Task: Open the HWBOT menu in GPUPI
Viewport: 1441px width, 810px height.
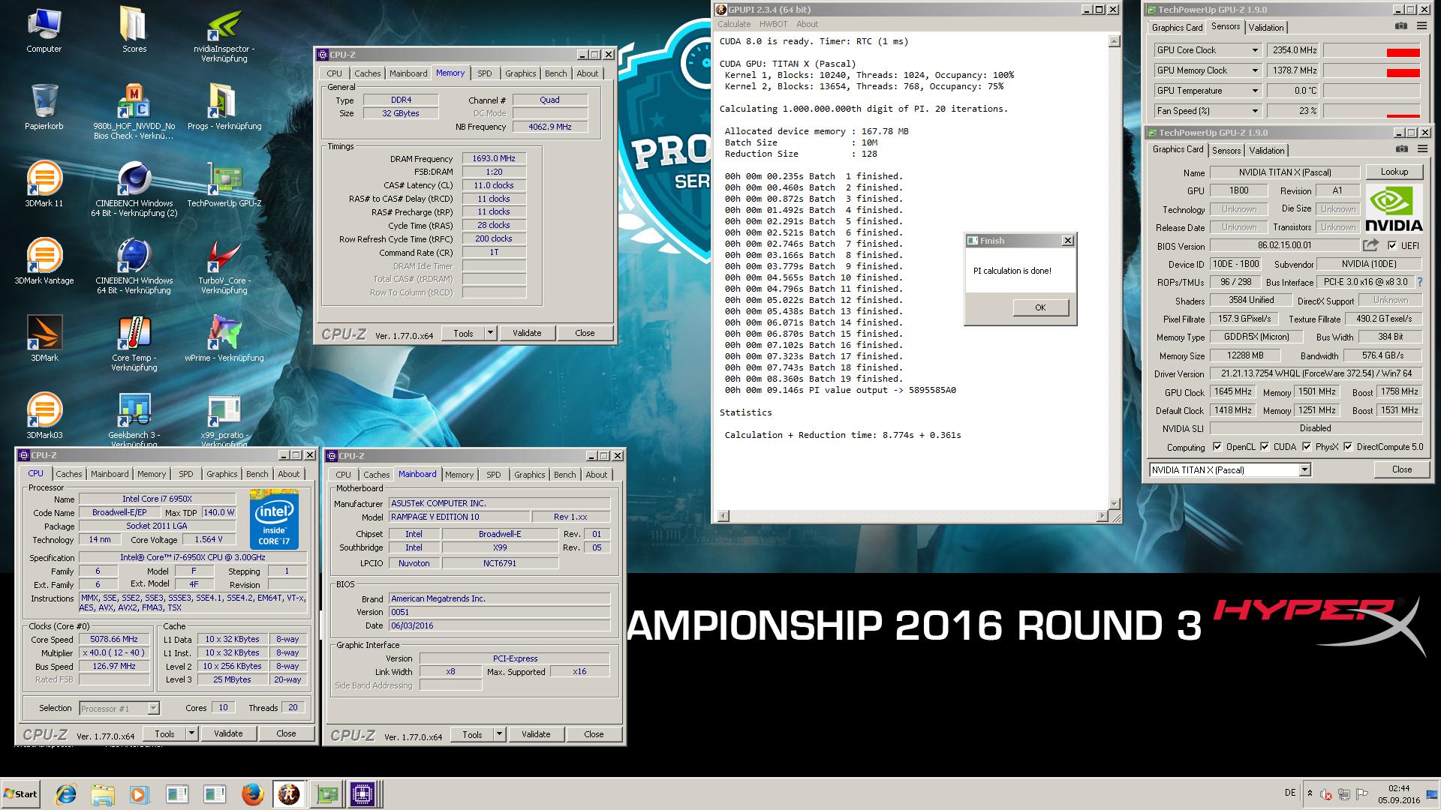Action: [774, 24]
